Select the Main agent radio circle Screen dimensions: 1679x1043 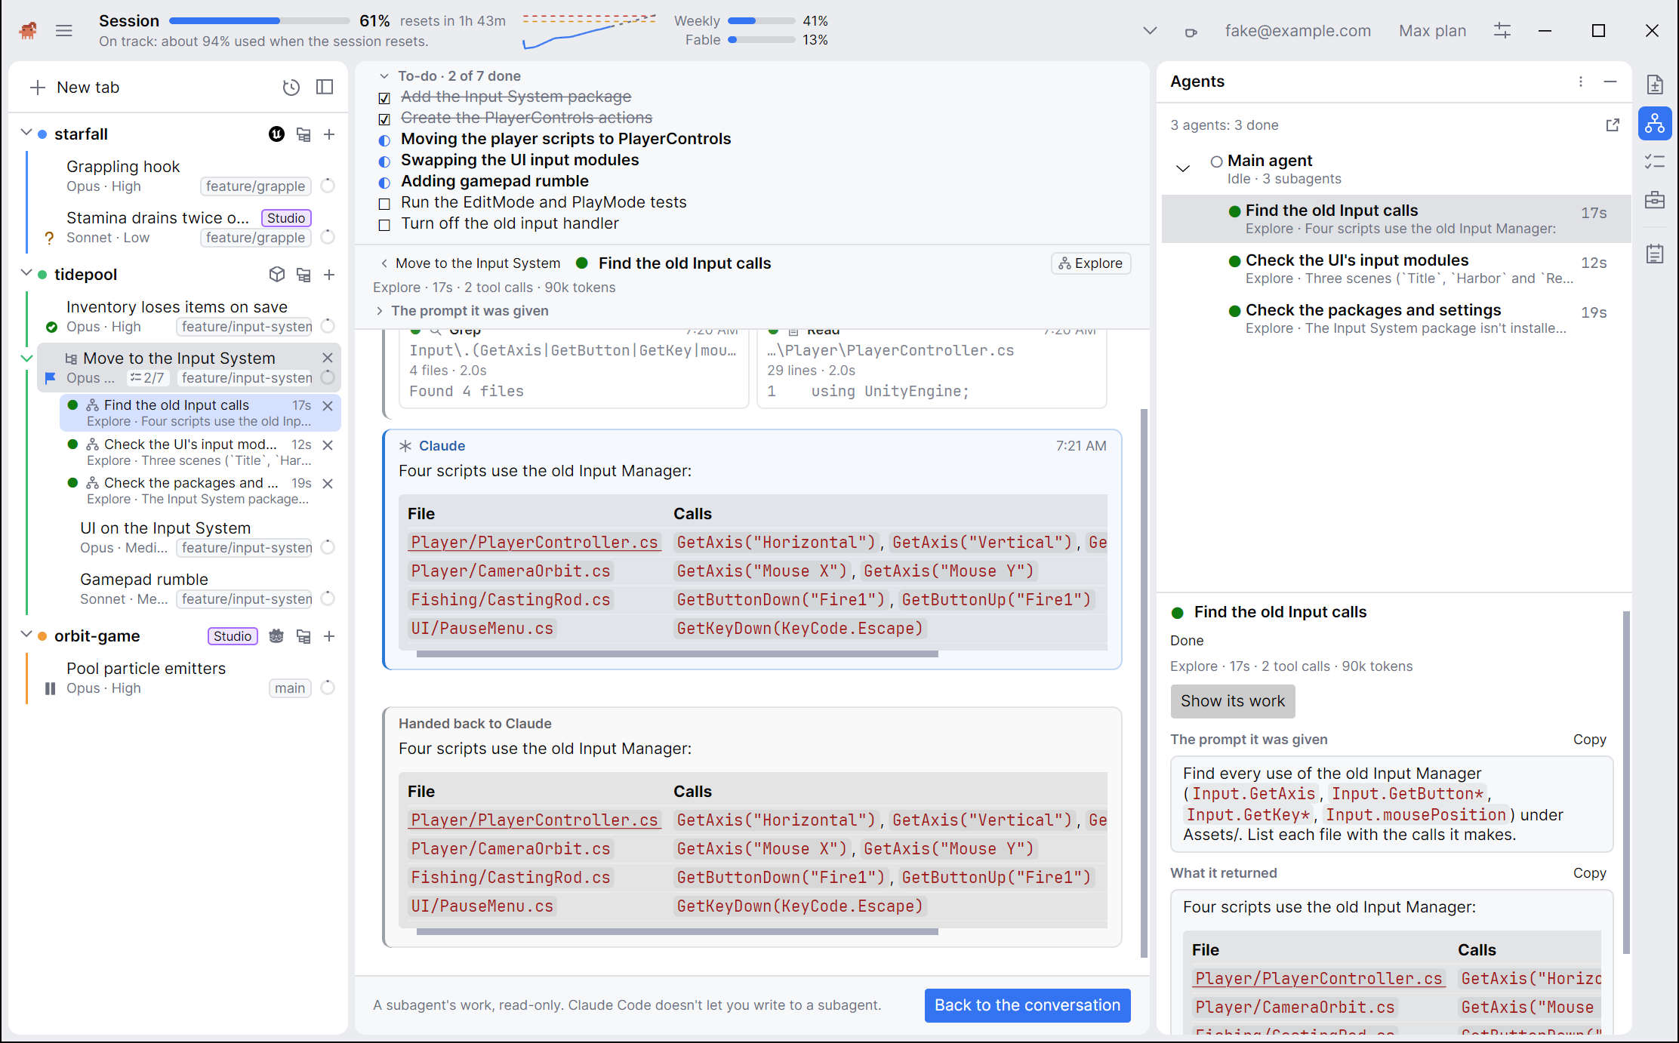[1216, 162]
